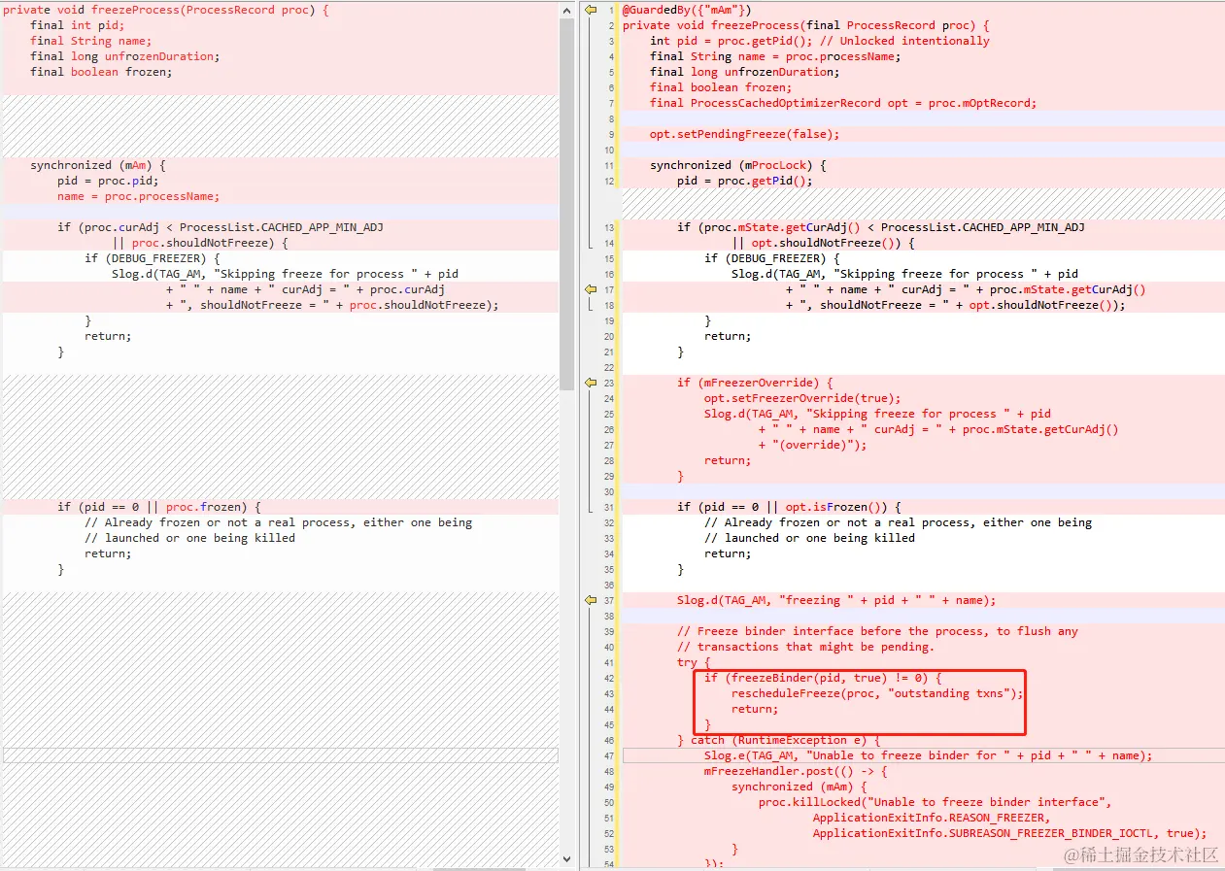Click the left pane scroll-up arrow
1225x871 pixels.
pos(567,9)
